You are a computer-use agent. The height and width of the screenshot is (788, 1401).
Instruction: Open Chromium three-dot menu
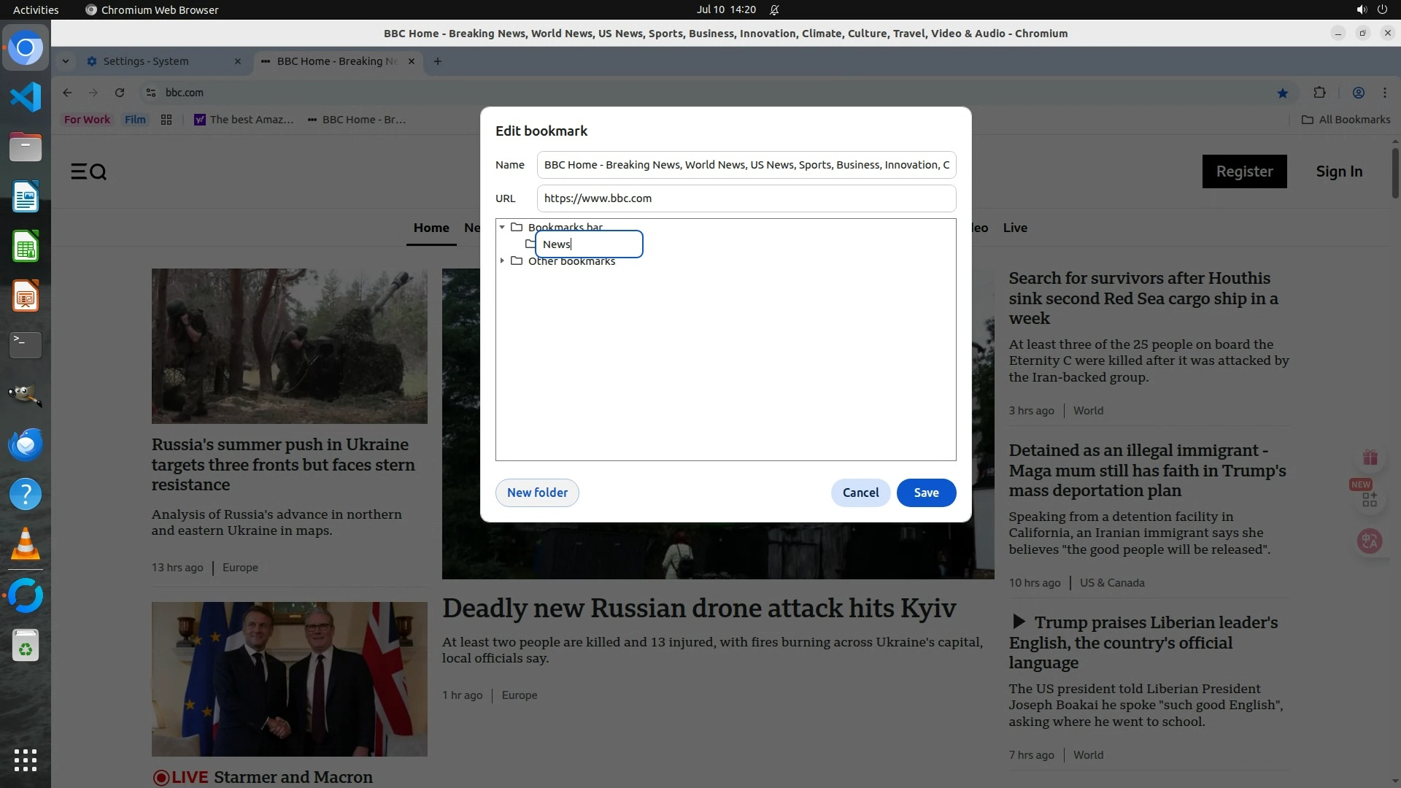(1384, 93)
